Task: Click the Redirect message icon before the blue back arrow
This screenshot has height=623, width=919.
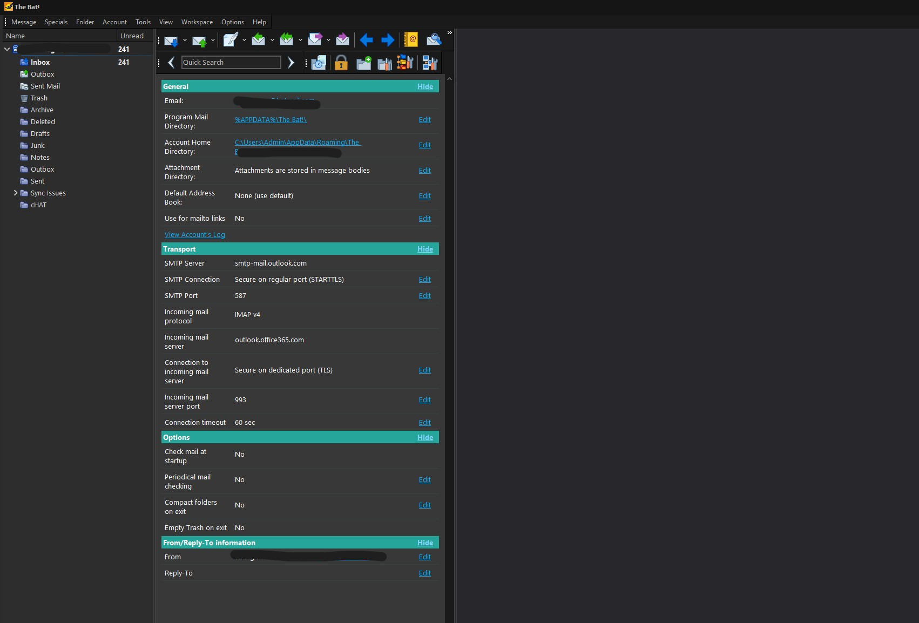Action: point(342,39)
